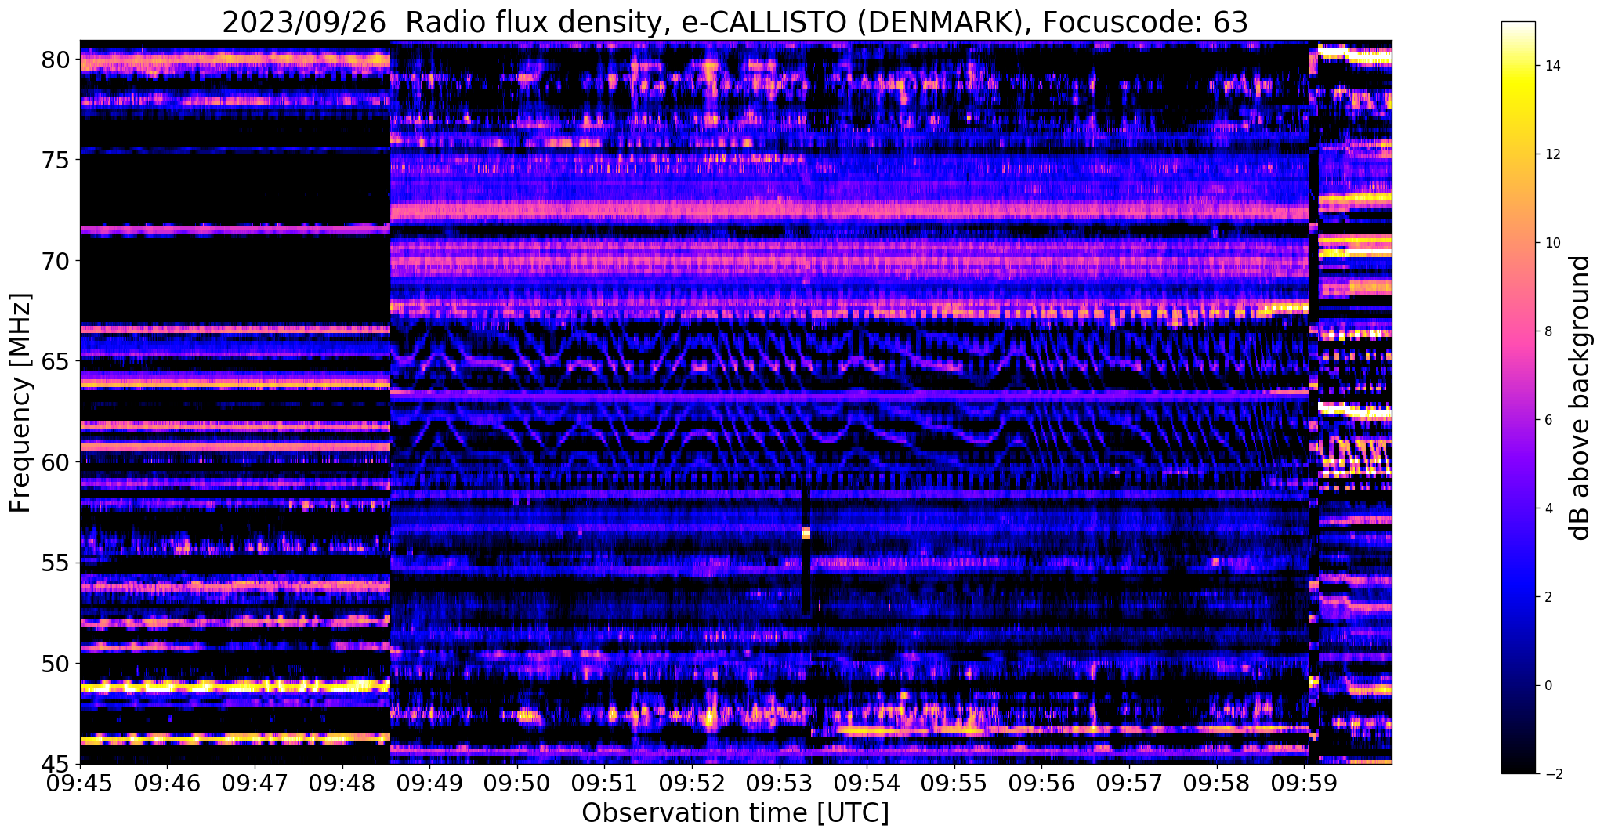Screen dimensions: 1604x836
Task: Click the y-axis label 'Frequency [MHz]'
Action: 21,403
